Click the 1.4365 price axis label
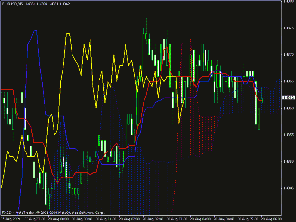Viewport: 296px width, 222px height. click(288, 81)
